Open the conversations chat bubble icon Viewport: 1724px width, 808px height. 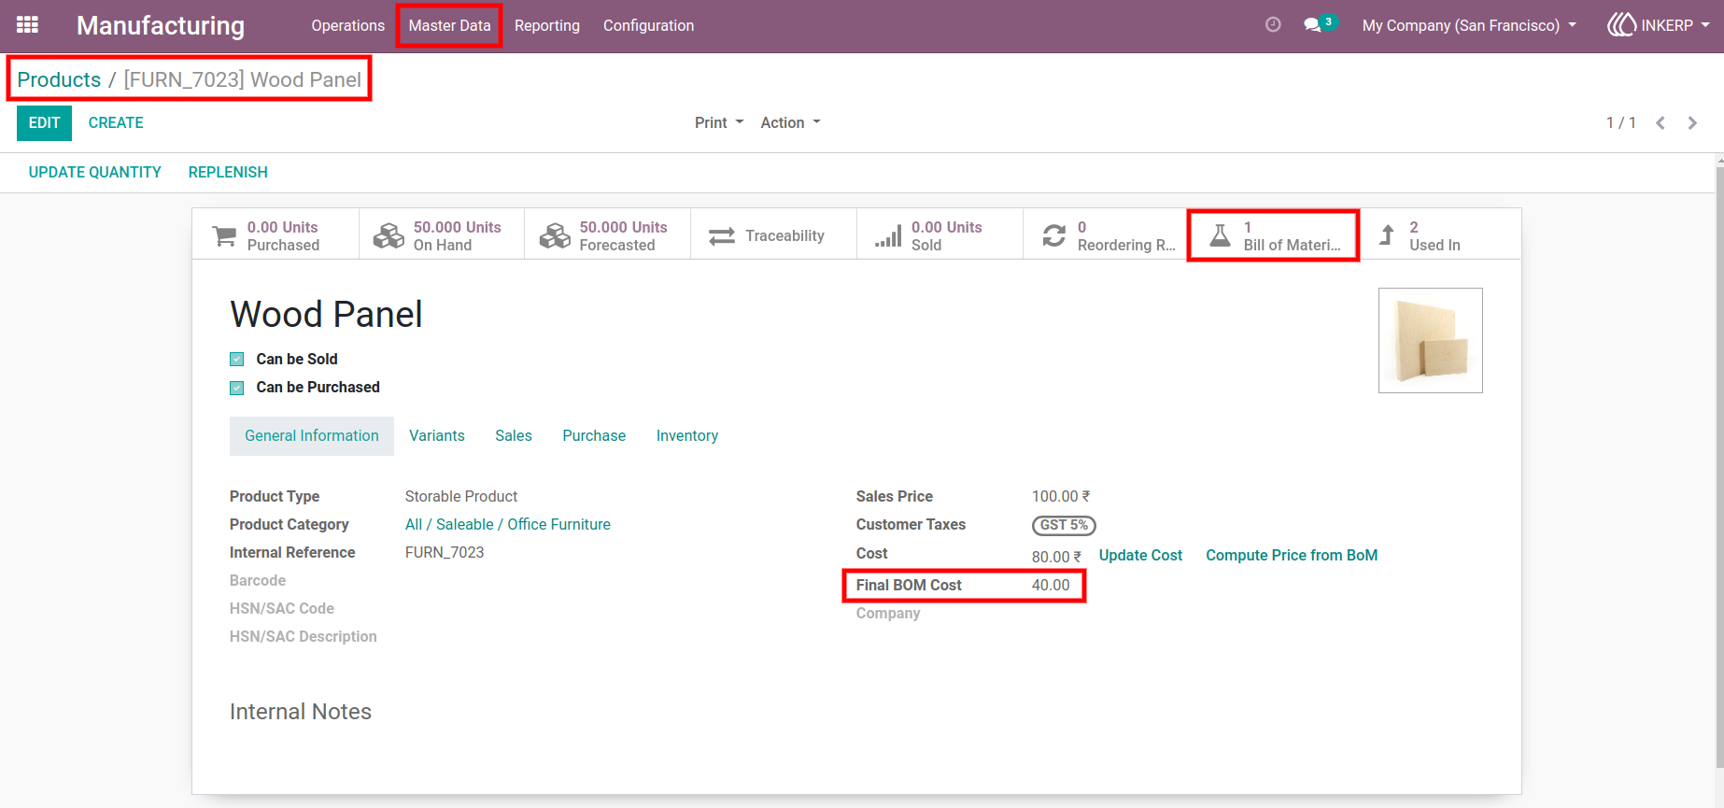coord(1313,25)
